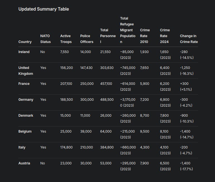The width and height of the screenshot is (215, 182).
Task: Click Italy migrant population ~660,000
Action: click(x=128, y=150)
